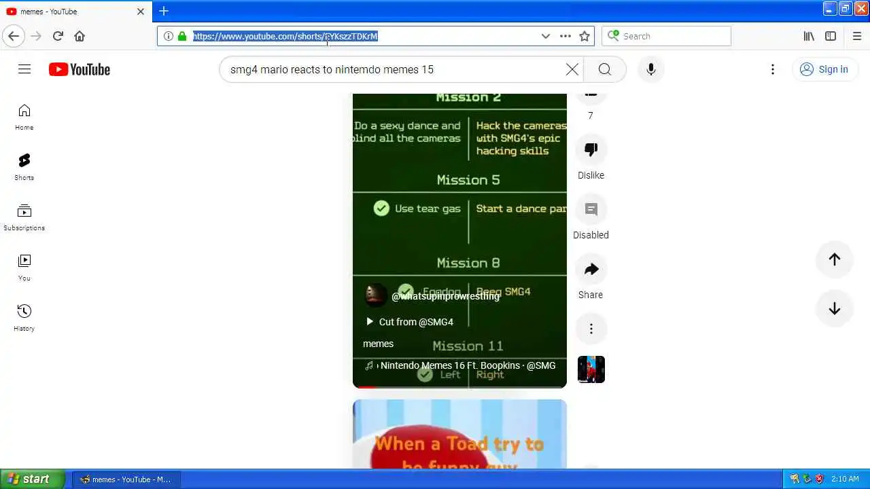Show site information icon in address bar
Screen dimensions: 870x489
[169, 36]
